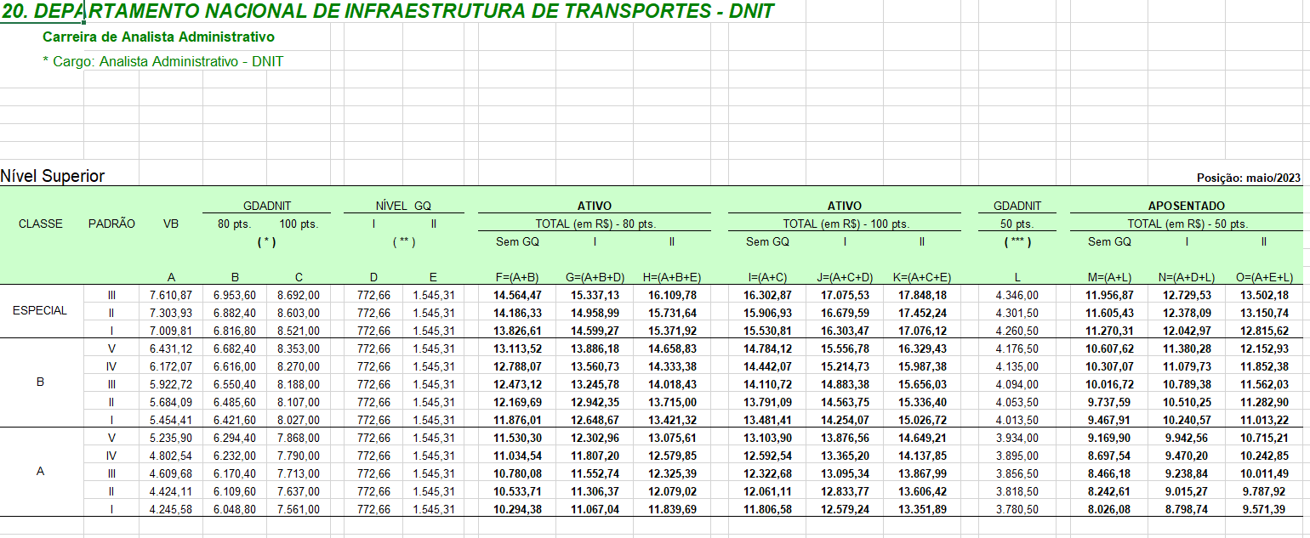Click the total 15.026,72
Screen dimensions: 1310x538
(x=921, y=420)
